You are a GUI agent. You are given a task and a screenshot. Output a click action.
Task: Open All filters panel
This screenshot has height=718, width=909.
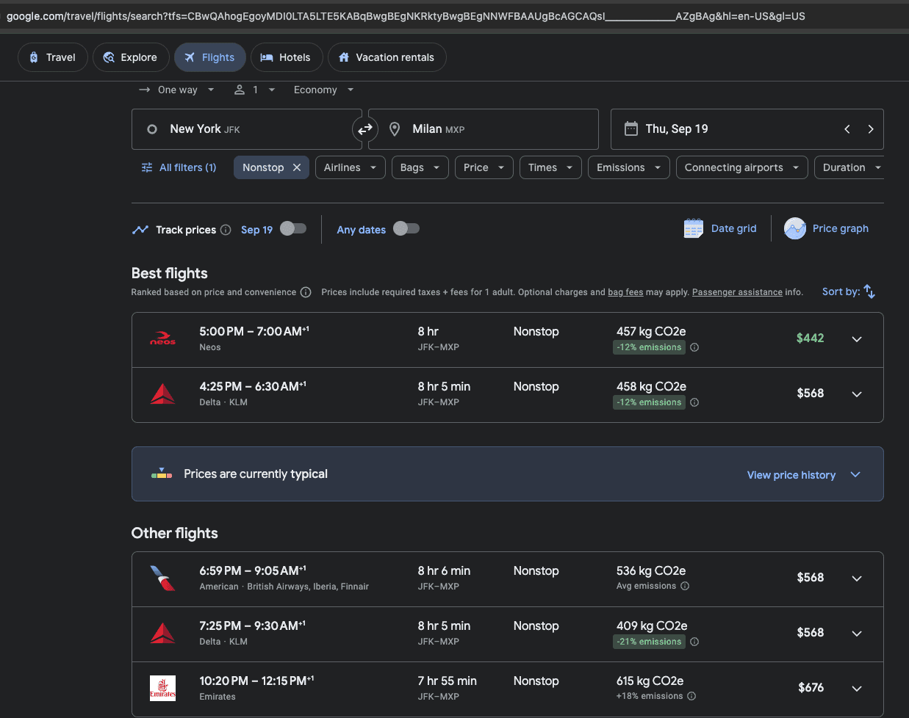pos(179,167)
